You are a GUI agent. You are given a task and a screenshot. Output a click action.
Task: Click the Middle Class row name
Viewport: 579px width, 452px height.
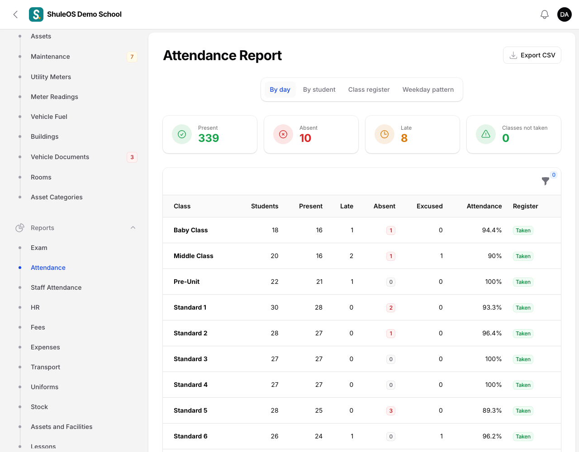click(194, 256)
